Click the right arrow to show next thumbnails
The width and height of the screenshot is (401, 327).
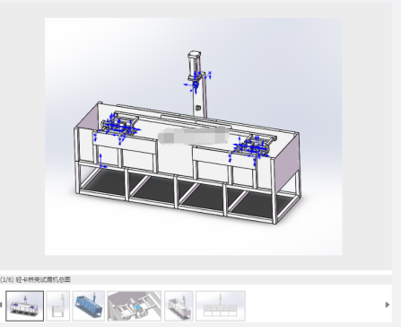(x=388, y=305)
